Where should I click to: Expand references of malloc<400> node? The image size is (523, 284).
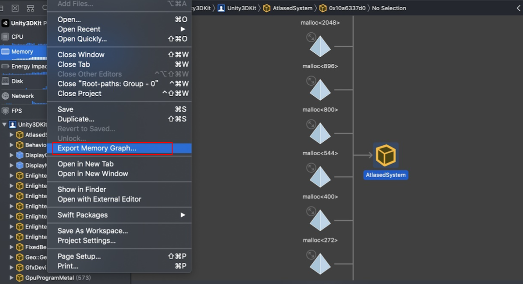pos(311,211)
